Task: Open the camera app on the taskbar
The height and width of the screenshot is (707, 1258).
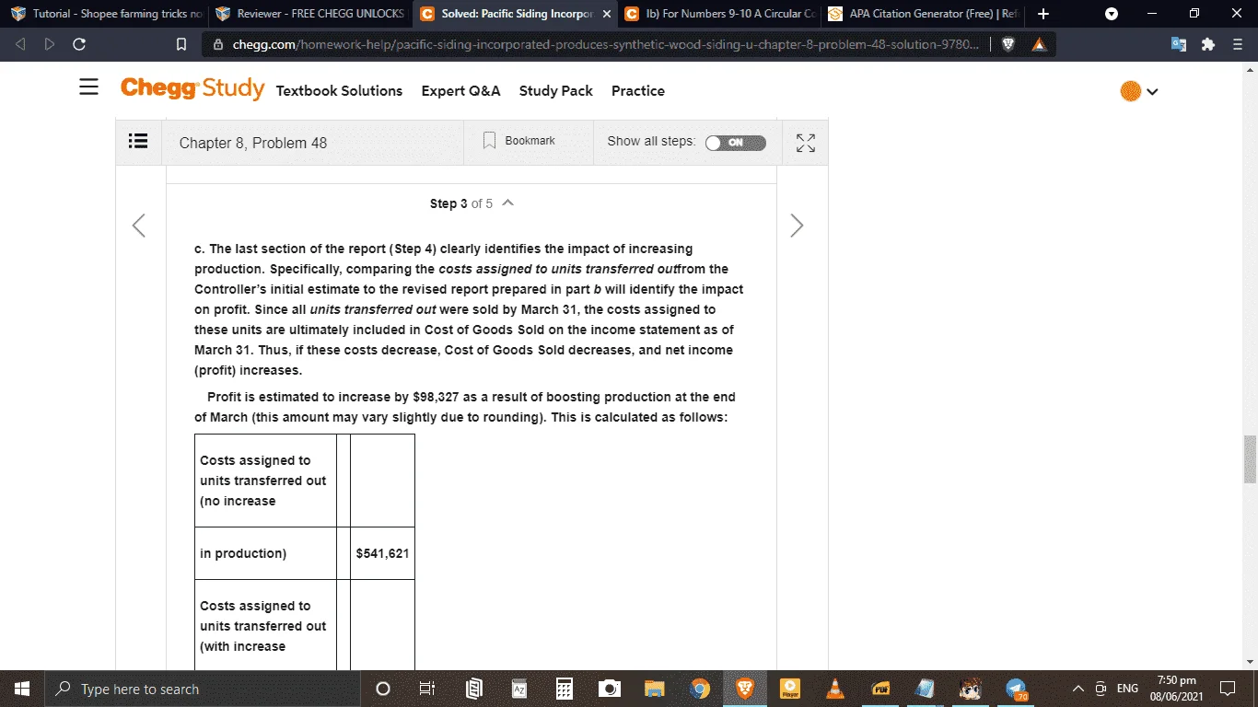Action: point(609,689)
